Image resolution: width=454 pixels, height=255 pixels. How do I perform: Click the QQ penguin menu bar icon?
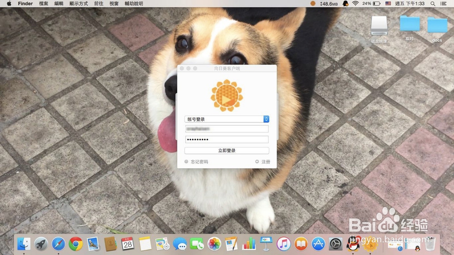coord(345,4)
